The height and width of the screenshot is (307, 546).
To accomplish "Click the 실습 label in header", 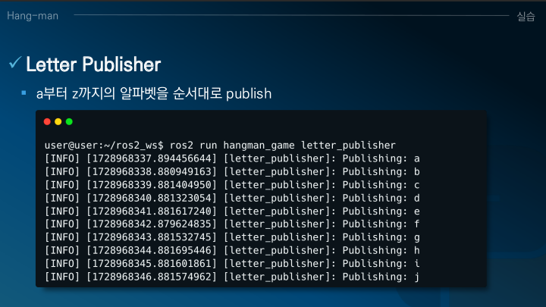I will [526, 16].
